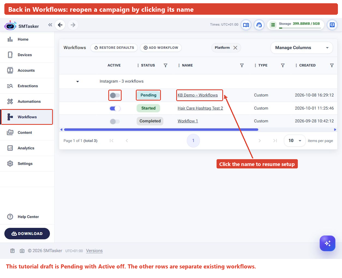Open NAME column options menu dots
The height and width of the screenshot is (278, 342).
pos(179,65)
